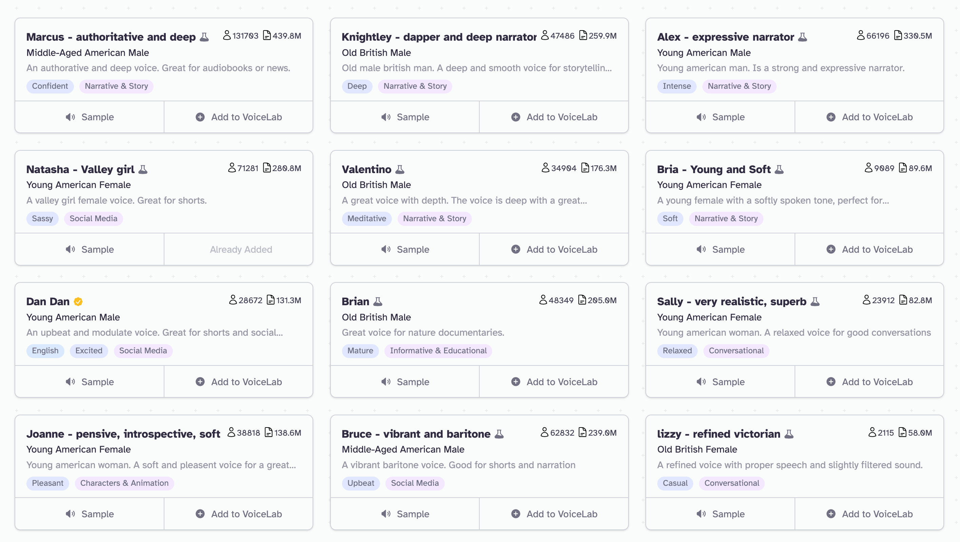Click the user count icon on Sally card
The height and width of the screenshot is (542, 960).
click(866, 300)
